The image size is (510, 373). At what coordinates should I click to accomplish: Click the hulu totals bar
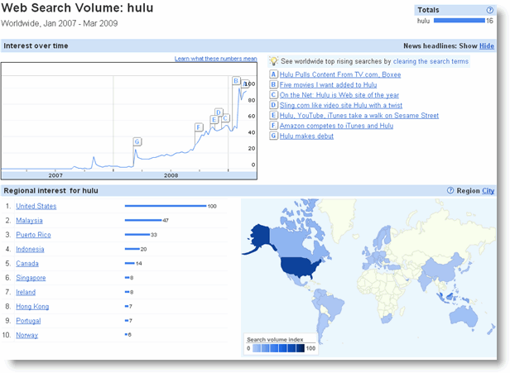tap(459, 21)
